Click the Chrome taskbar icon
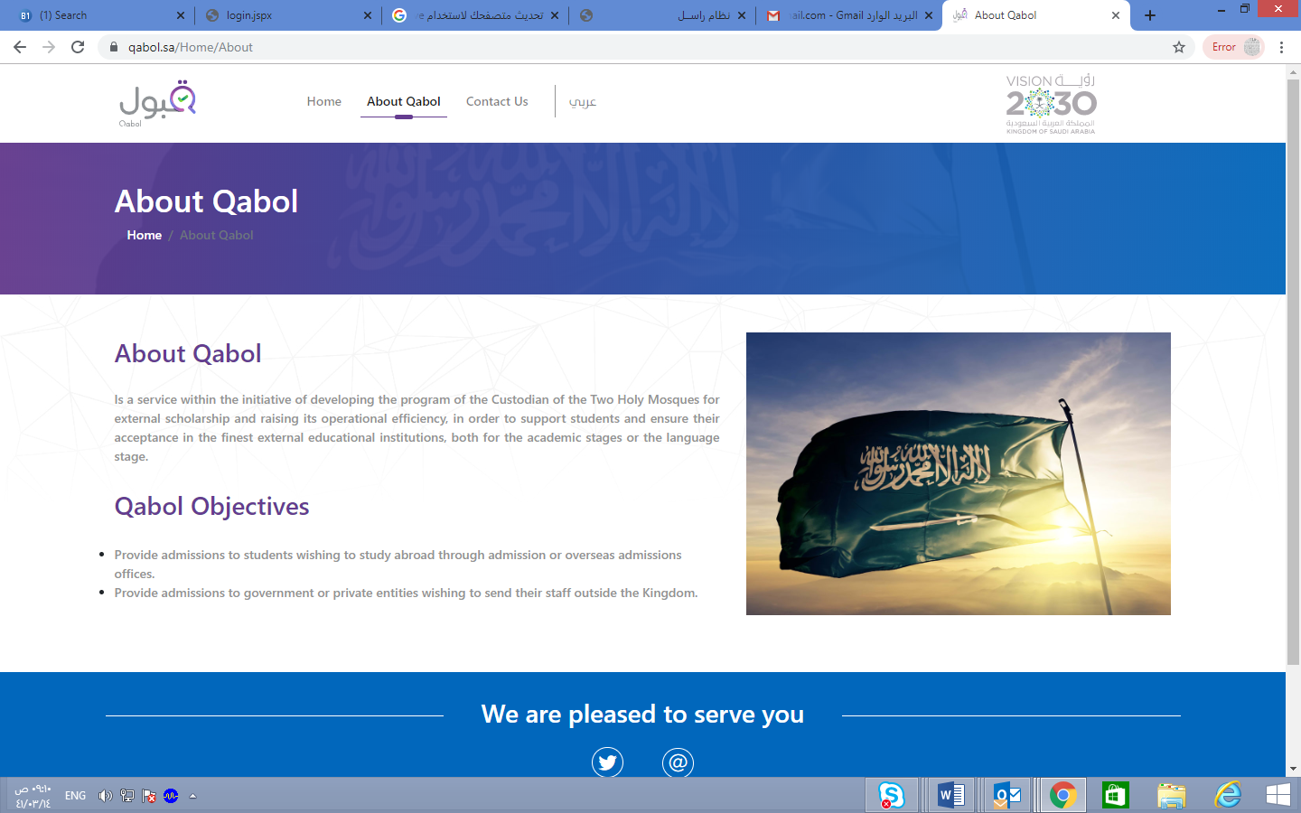The image size is (1301, 813). pyautogui.click(x=1062, y=795)
